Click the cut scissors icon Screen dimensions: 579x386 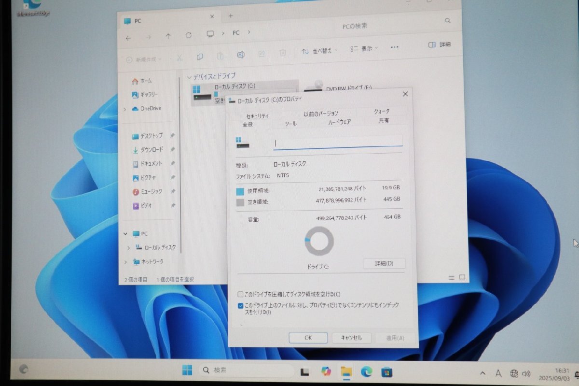pos(179,57)
